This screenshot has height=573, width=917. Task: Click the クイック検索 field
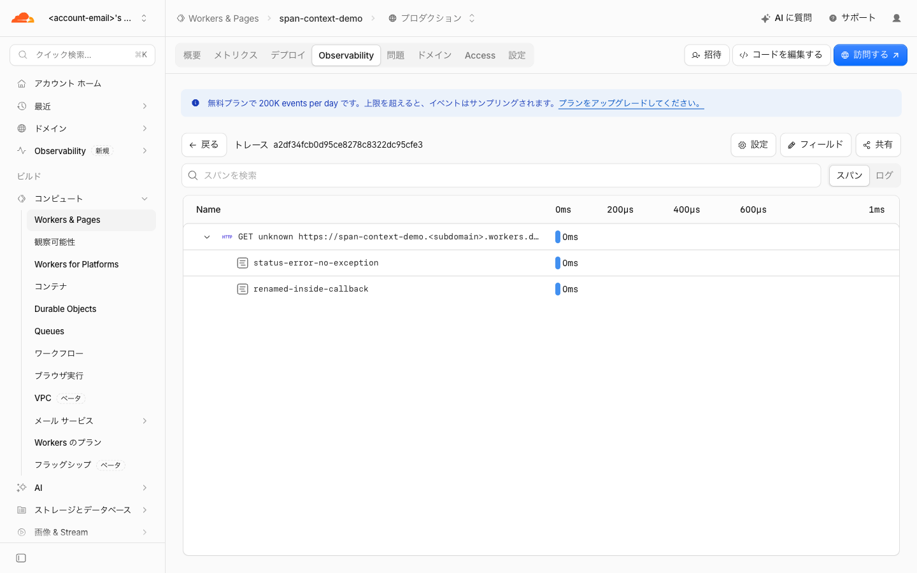point(83,55)
